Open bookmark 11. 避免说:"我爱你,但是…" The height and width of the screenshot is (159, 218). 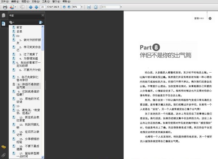tap(28, 112)
